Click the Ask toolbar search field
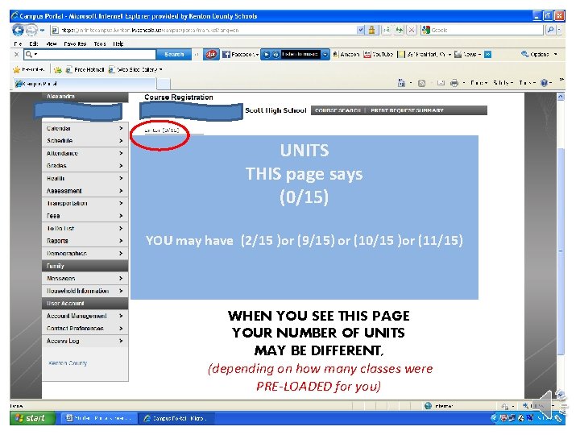The image size is (580, 435). tap(89, 55)
